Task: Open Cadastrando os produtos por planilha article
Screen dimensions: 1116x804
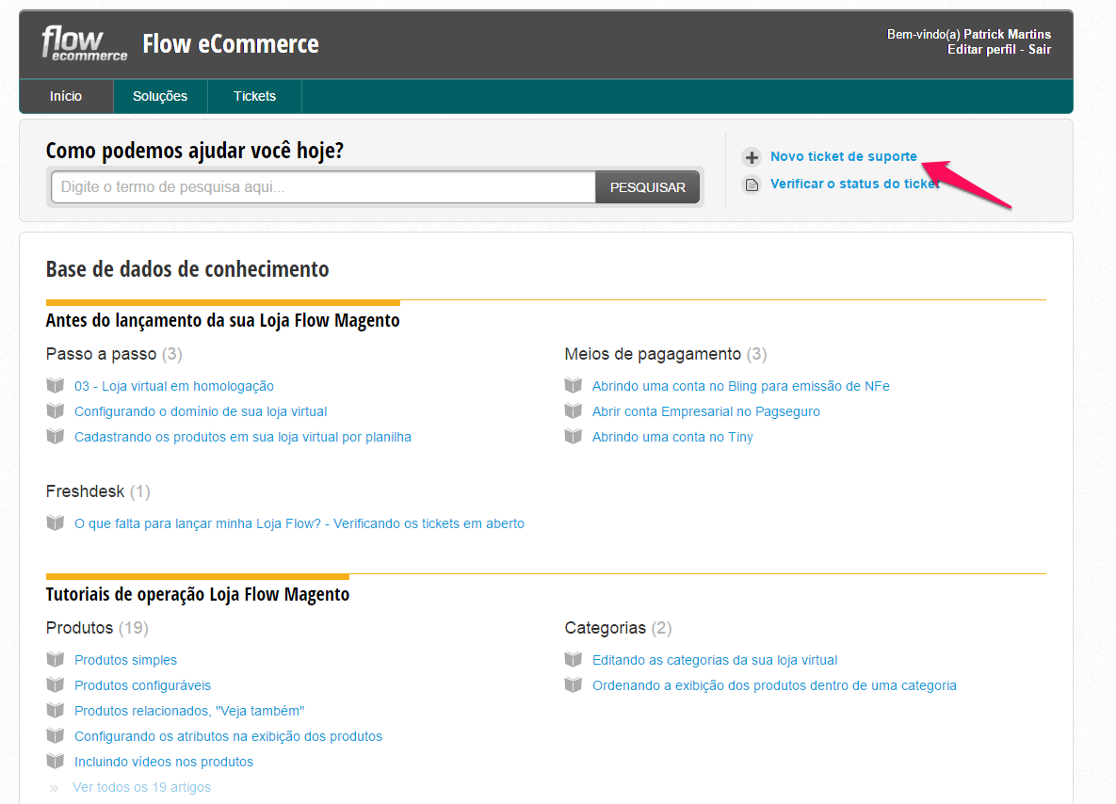Action: pyautogui.click(x=243, y=437)
